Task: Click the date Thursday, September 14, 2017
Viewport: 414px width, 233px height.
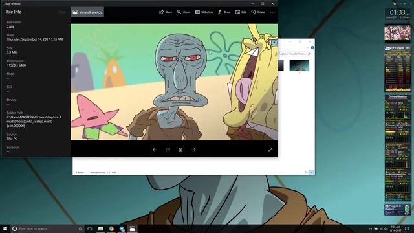Action: (35, 39)
